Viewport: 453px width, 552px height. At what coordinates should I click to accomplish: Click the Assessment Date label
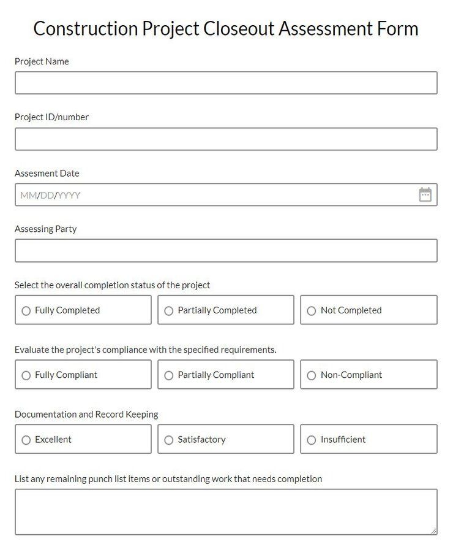pyautogui.click(x=47, y=173)
